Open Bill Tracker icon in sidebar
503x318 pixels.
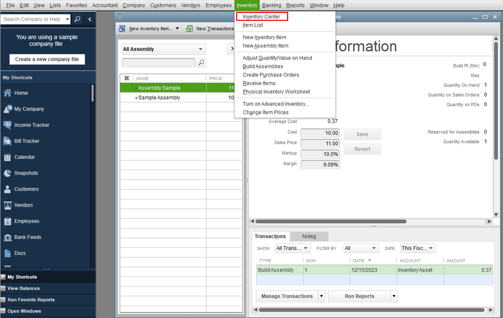(x=7, y=141)
